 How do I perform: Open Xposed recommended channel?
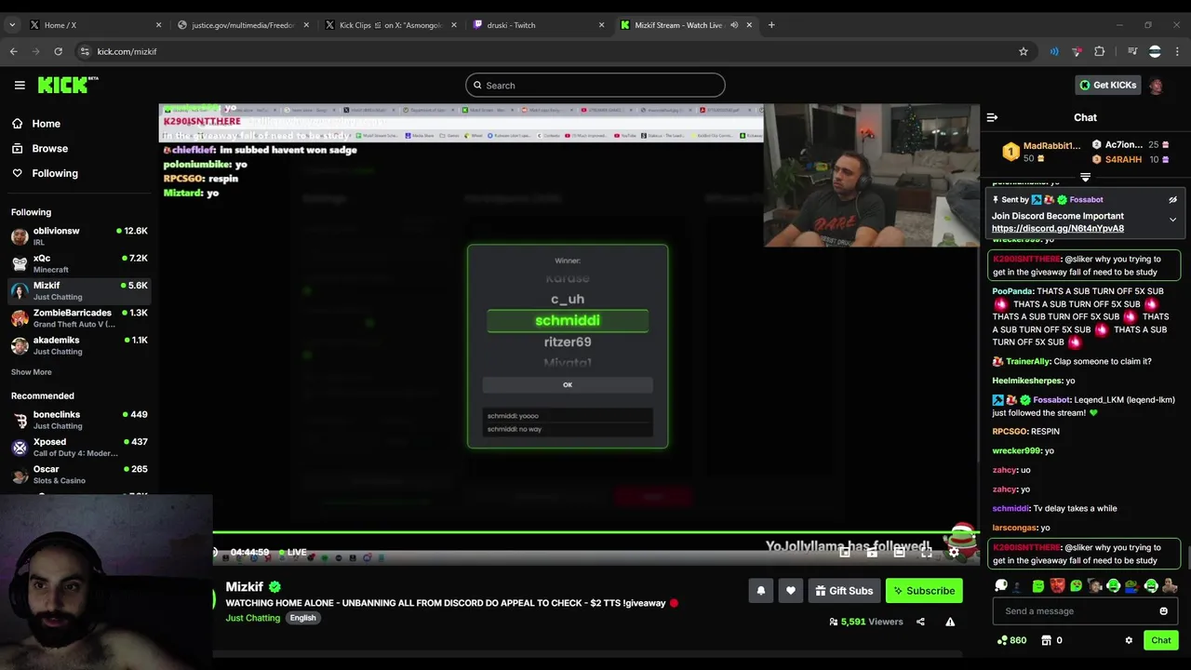click(79, 447)
